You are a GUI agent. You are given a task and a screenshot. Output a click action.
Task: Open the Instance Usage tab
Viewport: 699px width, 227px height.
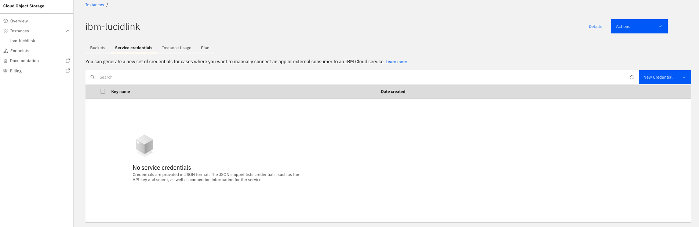176,48
